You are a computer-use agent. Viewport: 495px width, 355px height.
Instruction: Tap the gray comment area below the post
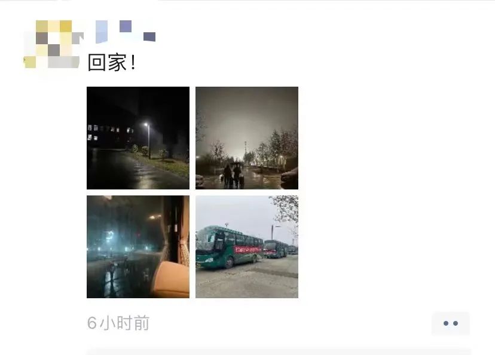(279, 351)
